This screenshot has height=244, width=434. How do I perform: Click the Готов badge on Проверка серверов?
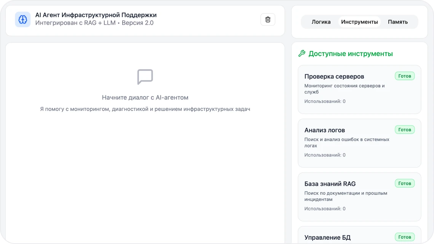[404, 76]
